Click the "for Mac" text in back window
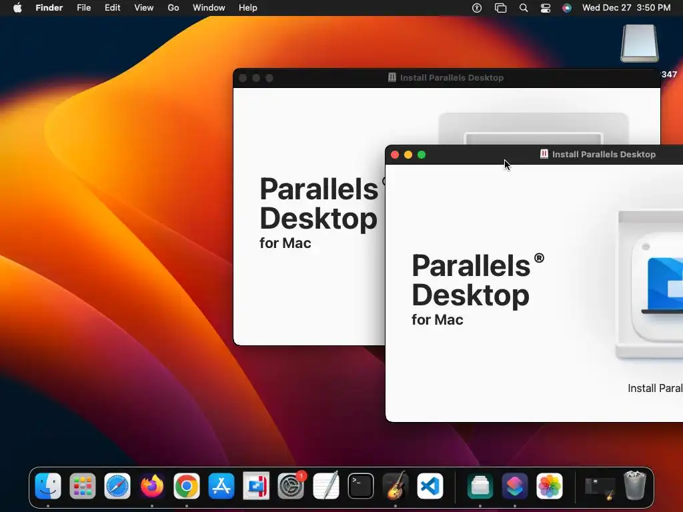Image resolution: width=683 pixels, height=512 pixels. (285, 243)
